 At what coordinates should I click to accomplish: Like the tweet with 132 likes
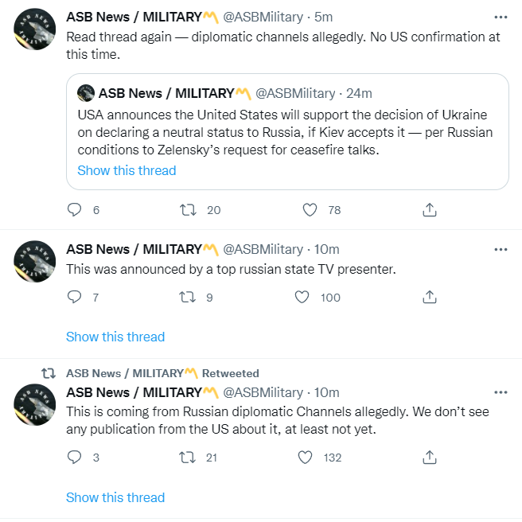pos(306,458)
